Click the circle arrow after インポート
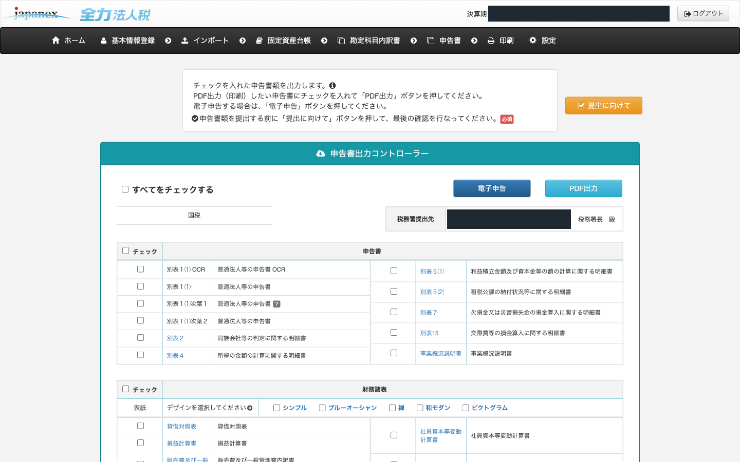Screen dimensions: 740x462 point(243,41)
